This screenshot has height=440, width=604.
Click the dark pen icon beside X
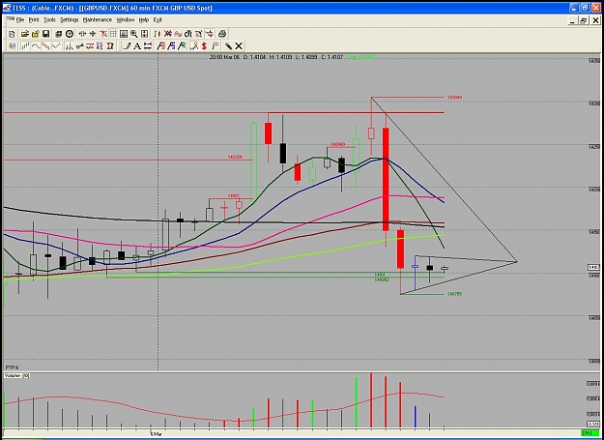click(228, 46)
